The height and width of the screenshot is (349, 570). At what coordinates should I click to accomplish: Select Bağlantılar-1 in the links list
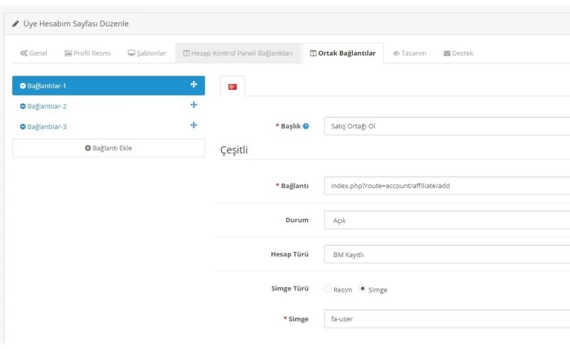coord(108,85)
